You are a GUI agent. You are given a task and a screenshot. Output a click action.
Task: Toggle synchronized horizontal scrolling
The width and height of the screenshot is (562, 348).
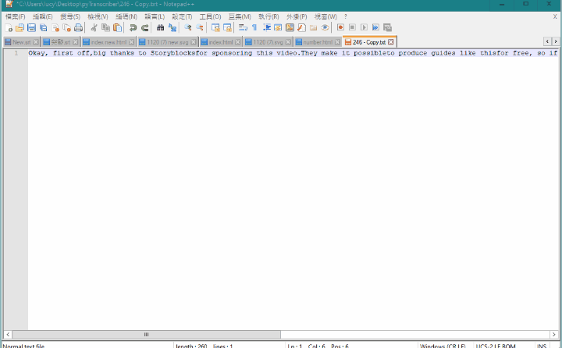click(x=227, y=27)
